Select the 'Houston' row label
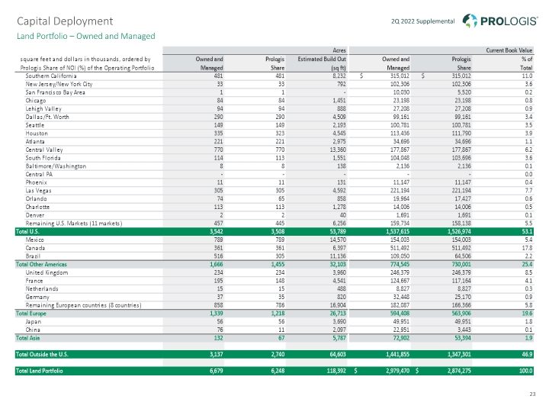The height and width of the screenshot is (412, 549). pos(37,134)
